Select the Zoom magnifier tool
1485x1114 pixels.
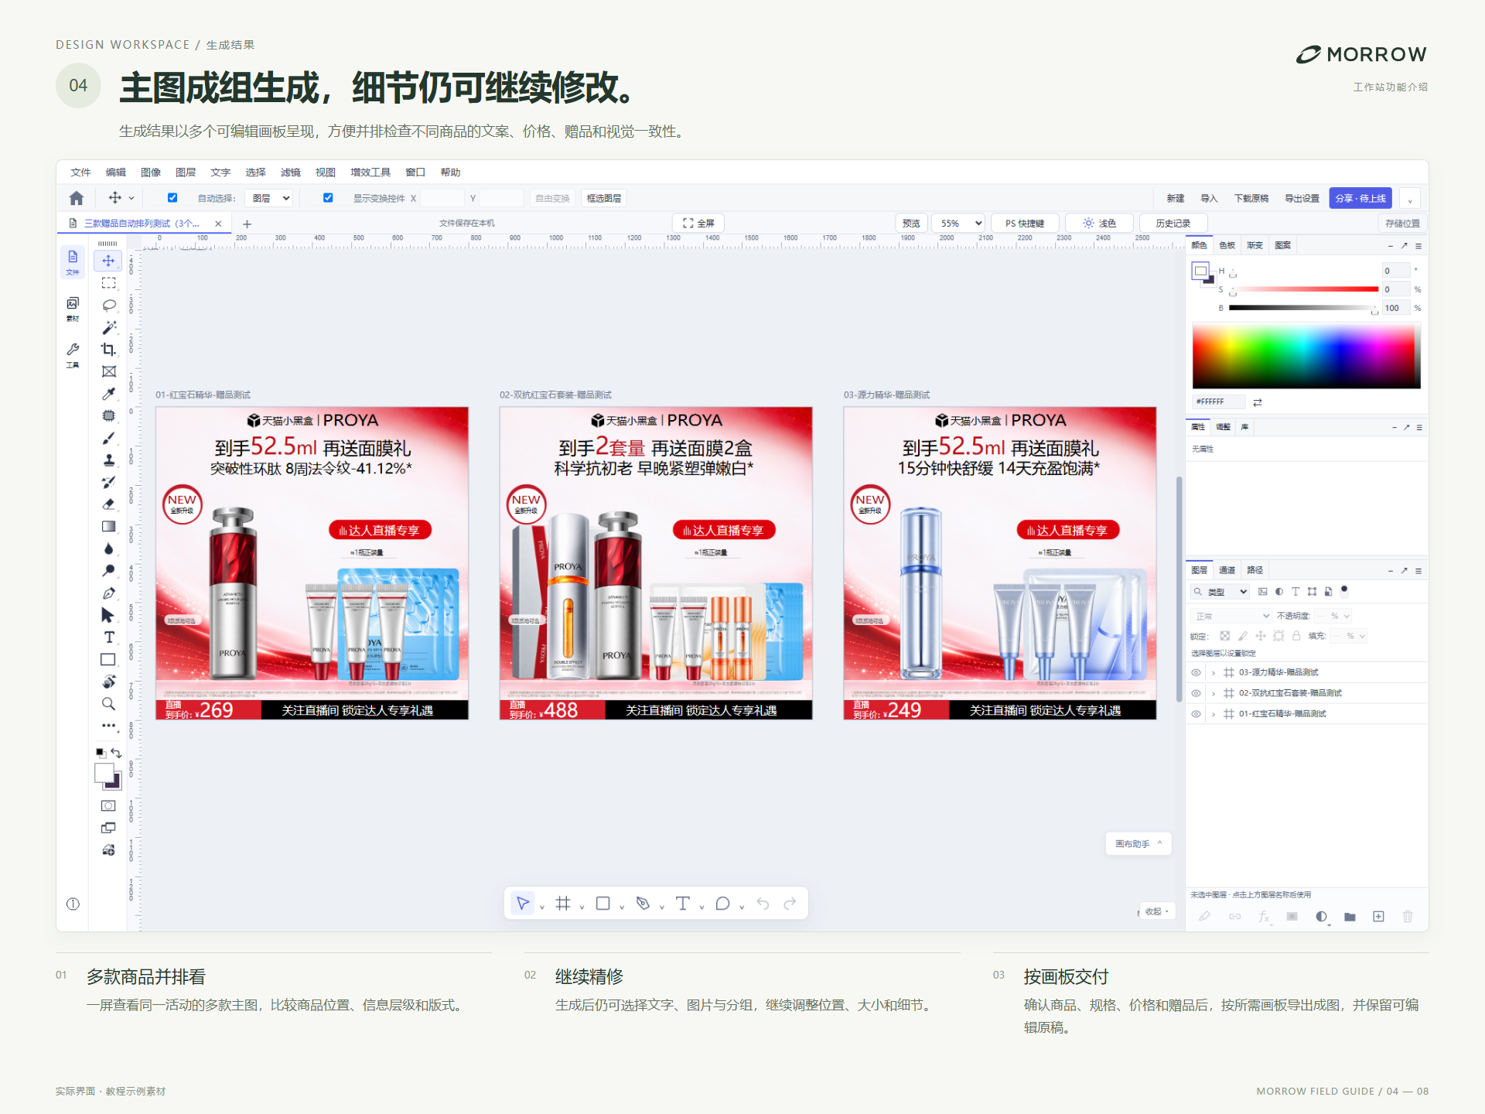point(108,704)
